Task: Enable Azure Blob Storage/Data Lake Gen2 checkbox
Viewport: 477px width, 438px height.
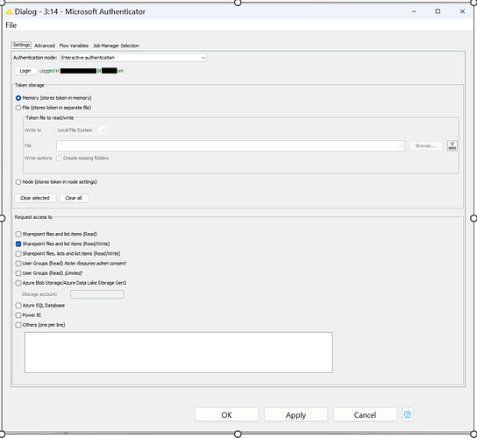Action: [18, 283]
